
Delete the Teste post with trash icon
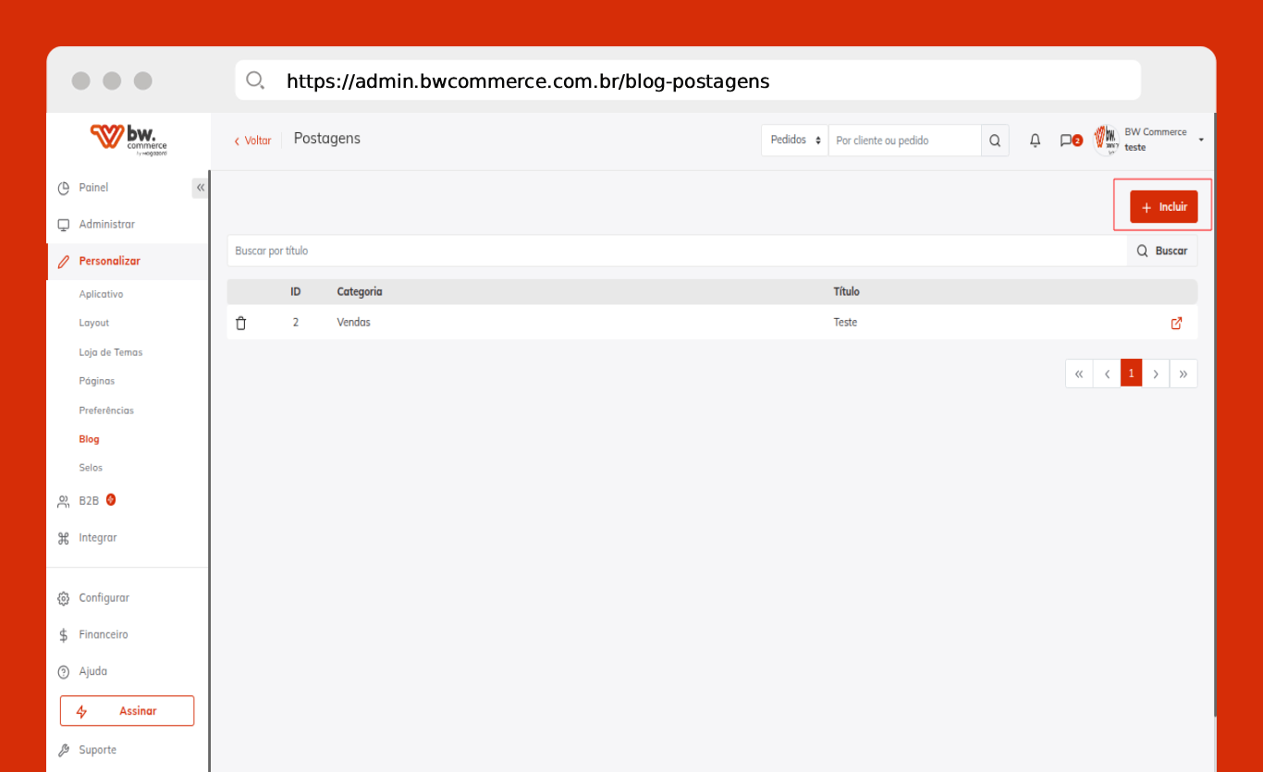coord(241,323)
